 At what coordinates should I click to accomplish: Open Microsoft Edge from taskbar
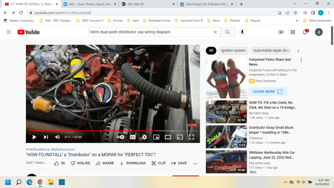coord(29,182)
